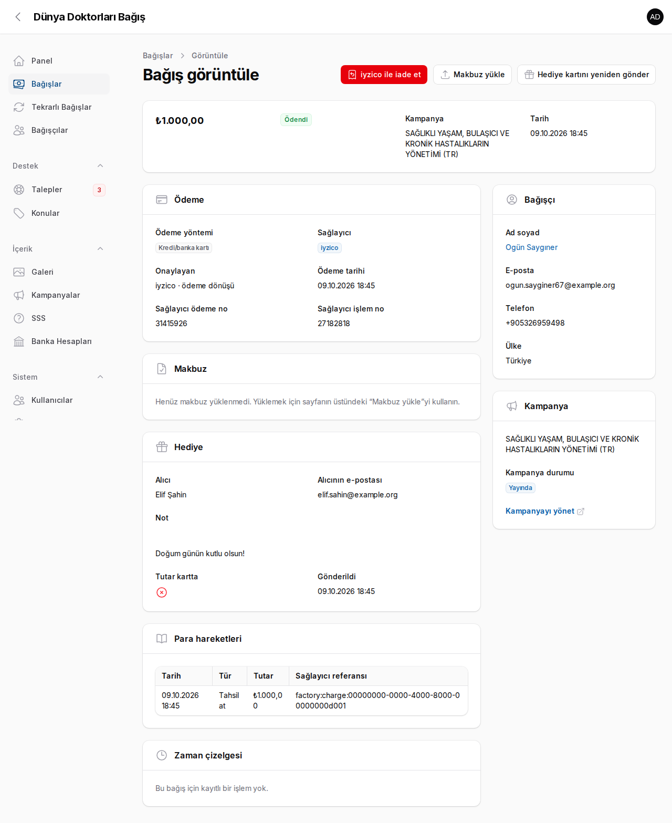Click external link icon beside Kampanyayı yönet
Screen dimensions: 672x823
click(581, 512)
